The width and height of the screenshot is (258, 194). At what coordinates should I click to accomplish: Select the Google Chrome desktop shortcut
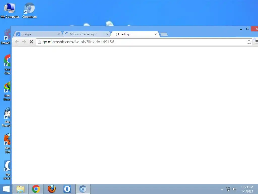[x=7, y=65]
